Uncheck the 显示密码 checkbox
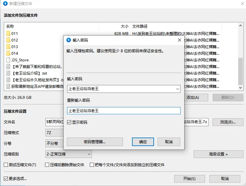 [69, 122]
